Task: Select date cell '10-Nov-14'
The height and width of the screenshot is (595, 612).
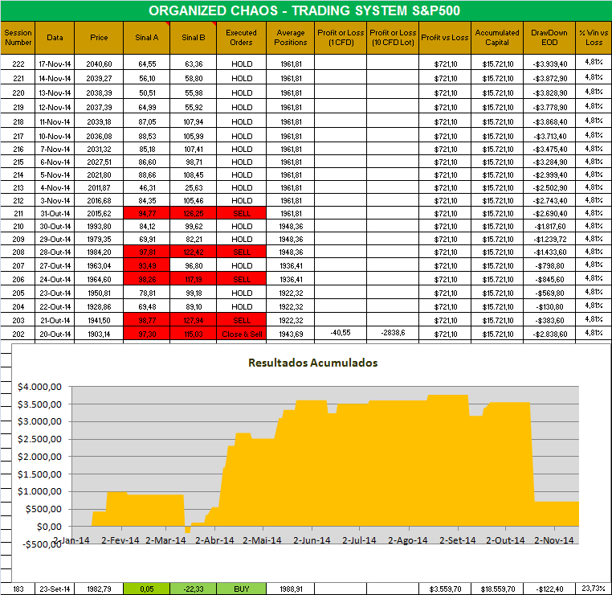Action: point(55,136)
